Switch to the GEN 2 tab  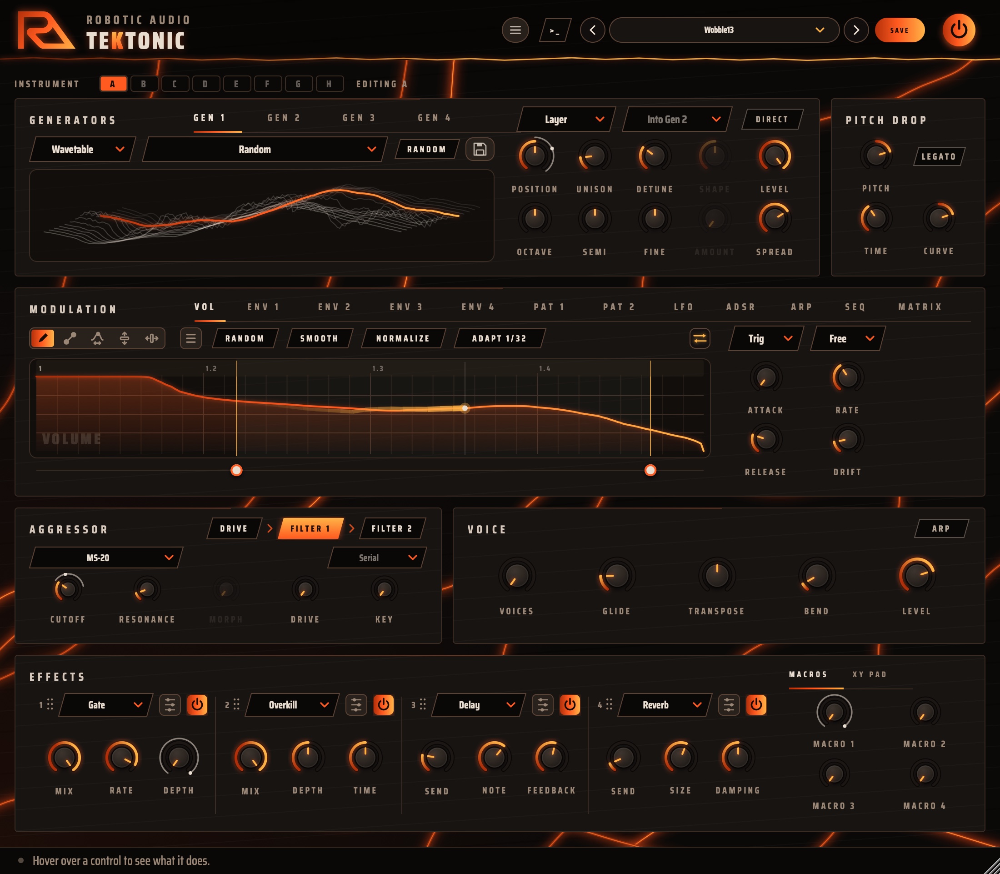click(x=284, y=118)
